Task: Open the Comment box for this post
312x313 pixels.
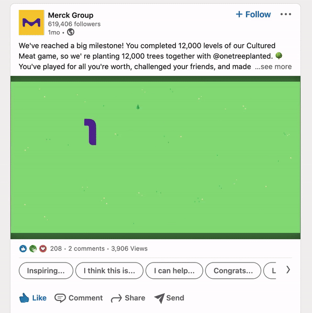Action: (x=79, y=298)
